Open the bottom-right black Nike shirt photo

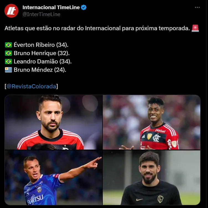tap(151, 178)
